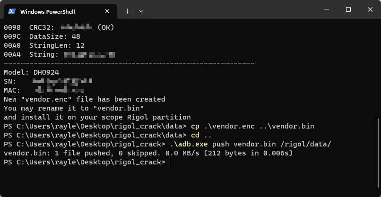Click the PowerShell icon in the tab
This screenshot has height=197, width=381.
12,11
